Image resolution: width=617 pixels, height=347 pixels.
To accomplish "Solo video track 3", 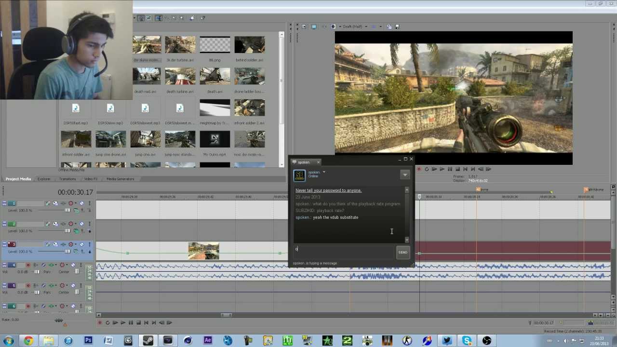I will (x=89, y=244).
